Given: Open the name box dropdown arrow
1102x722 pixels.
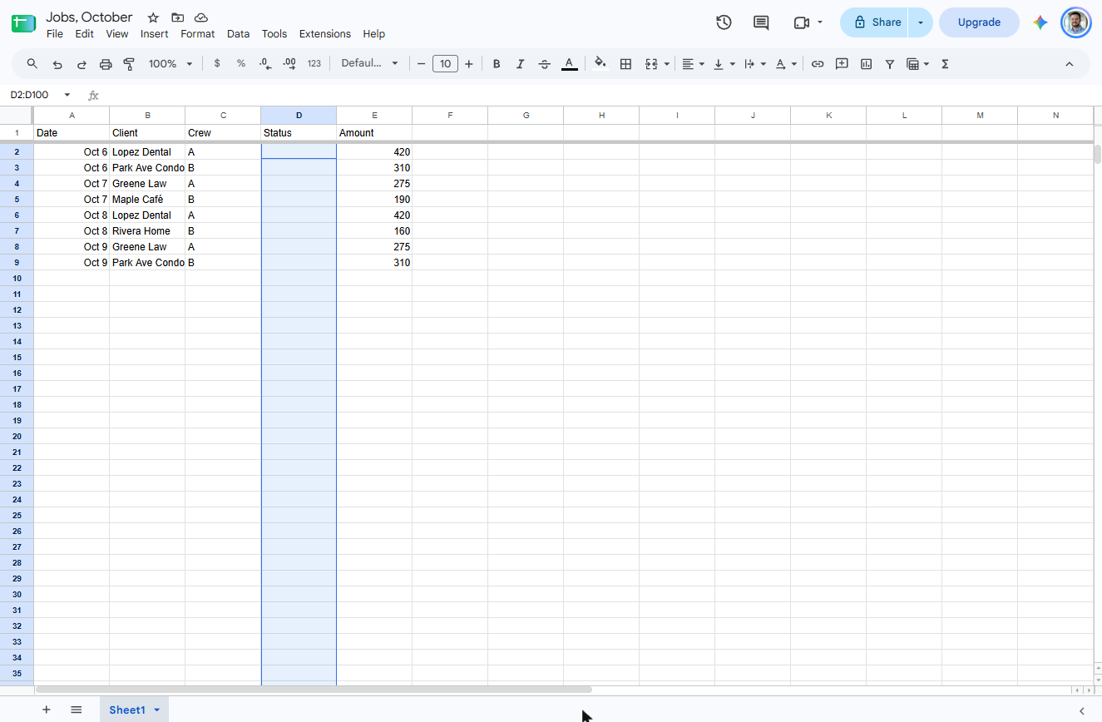Looking at the screenshot, I should (67, 95).
